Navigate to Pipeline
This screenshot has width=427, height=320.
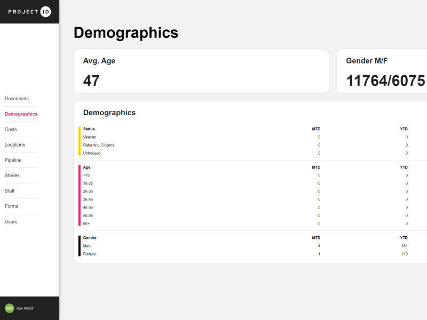click(13, 160)
